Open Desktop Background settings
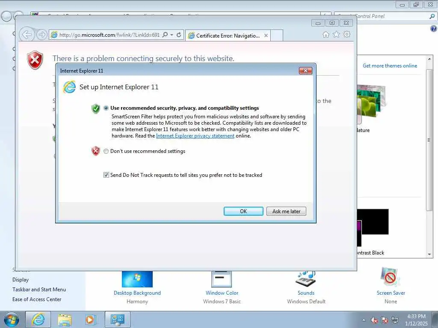The image size is (438, 328). [137, 293]
